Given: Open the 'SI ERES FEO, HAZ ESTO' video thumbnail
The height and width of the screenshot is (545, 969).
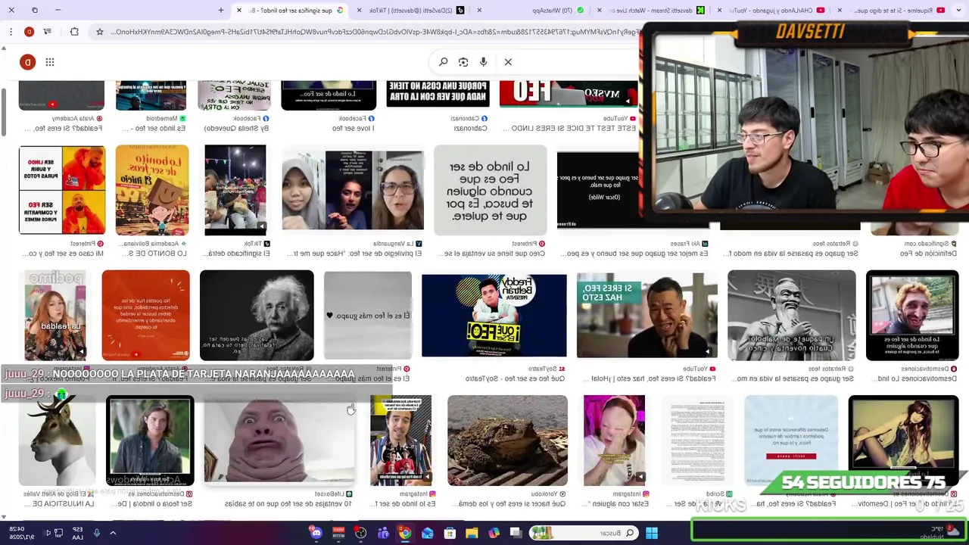Looking at the screenshot, I should click(647, 315).
